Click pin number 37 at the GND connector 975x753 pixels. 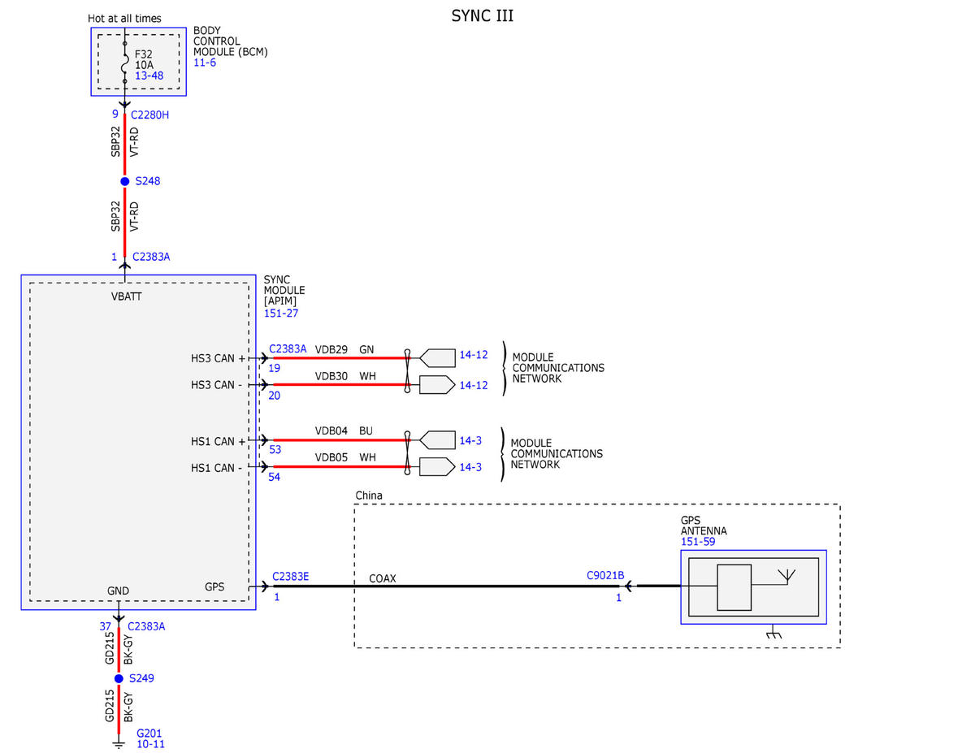(x=106, y=626)
